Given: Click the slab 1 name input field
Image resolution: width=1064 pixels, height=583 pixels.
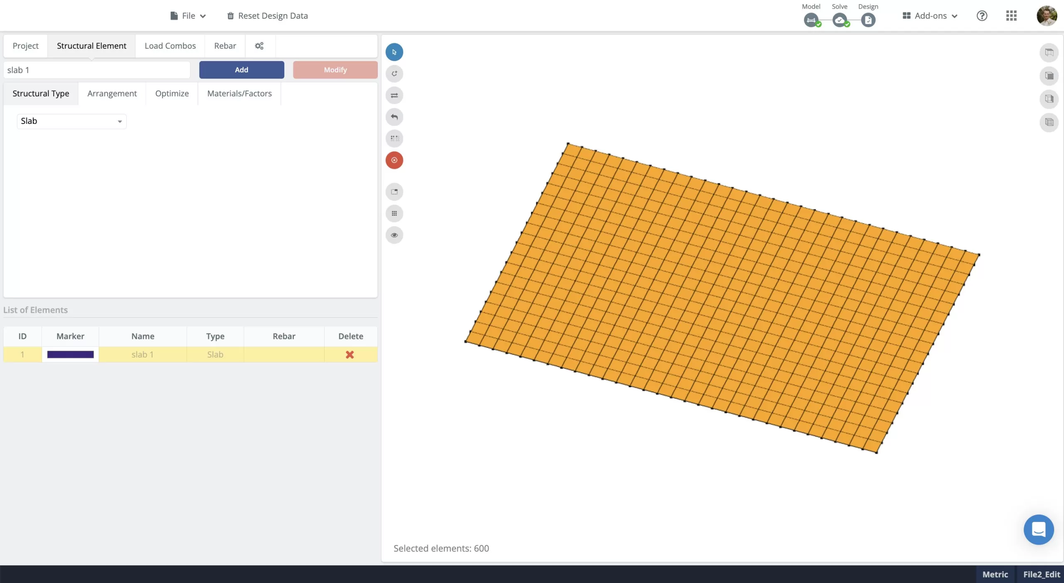Looking at the screenshot, I should pos(96,70).
